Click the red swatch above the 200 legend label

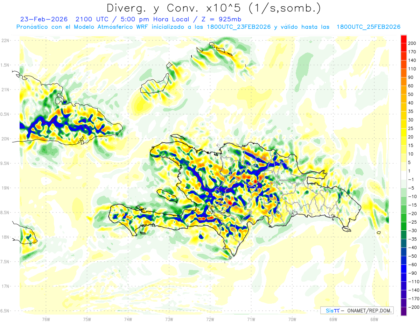click(x=404, y=39)
